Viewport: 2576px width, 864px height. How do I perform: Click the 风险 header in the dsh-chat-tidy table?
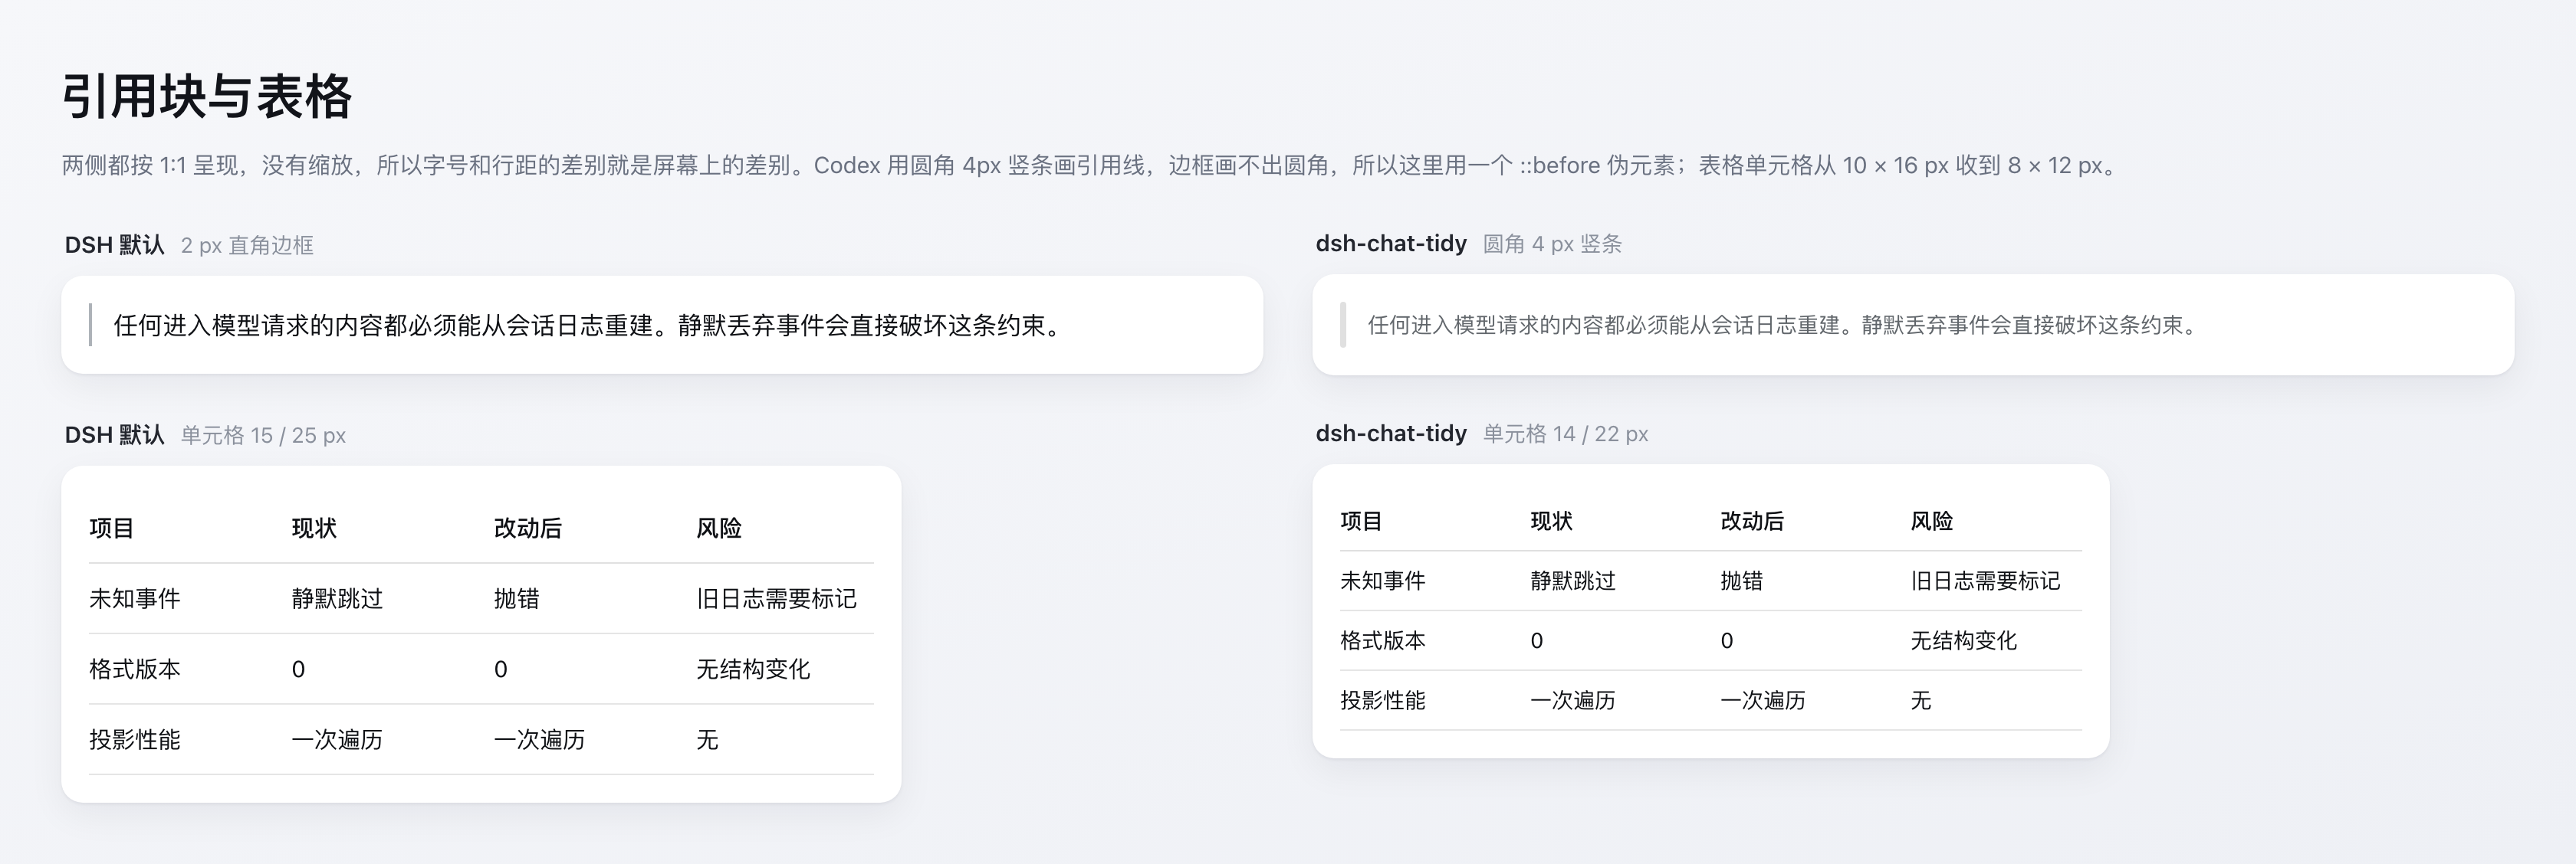click(1932, 520)
